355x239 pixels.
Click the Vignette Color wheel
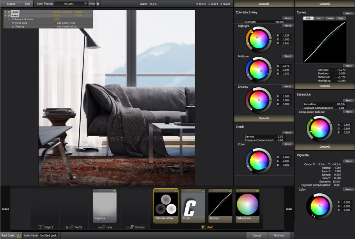[x=319, y=206]
